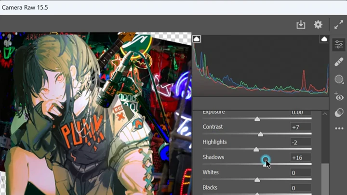Click the Highlights value field -2
Viewport: 347px width, 195px height.
coord(301,143)
